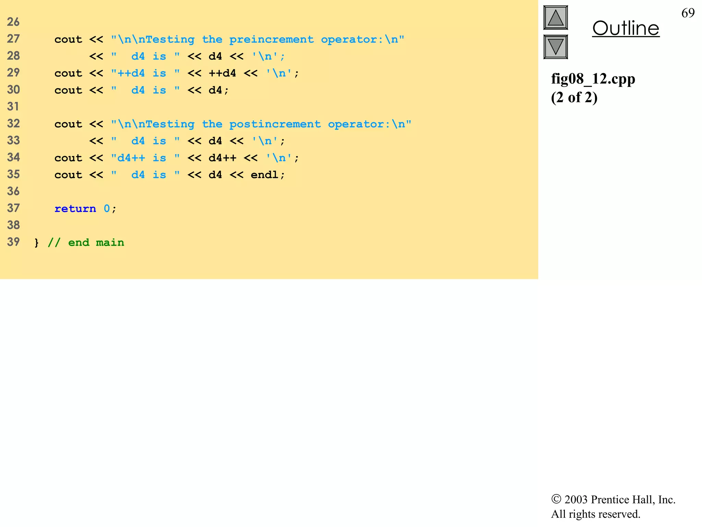The height and width of the screenshot is (527, 702).
Task: Click the "++d4 is " string on line 29
Action: 145,73
